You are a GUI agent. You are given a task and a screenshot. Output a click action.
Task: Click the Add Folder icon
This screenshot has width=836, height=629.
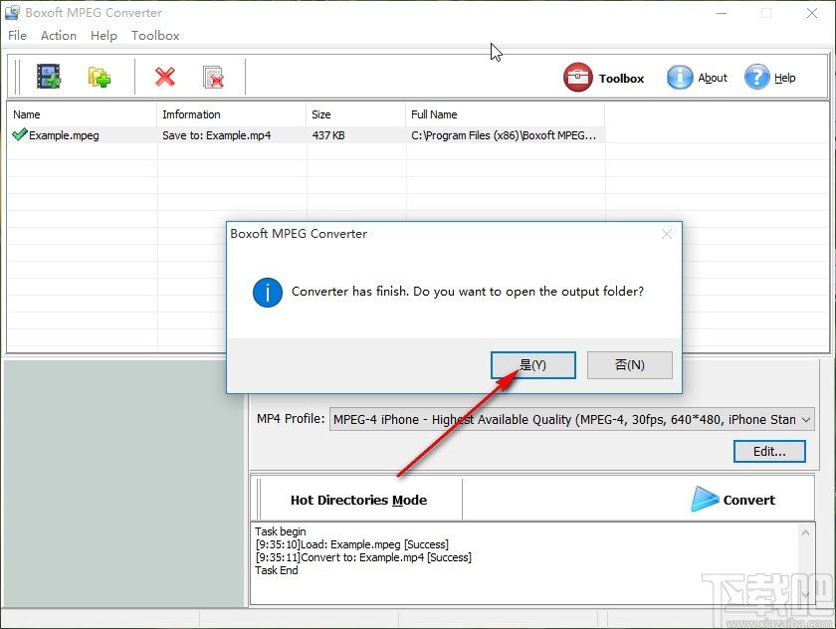tap(99, 76)
